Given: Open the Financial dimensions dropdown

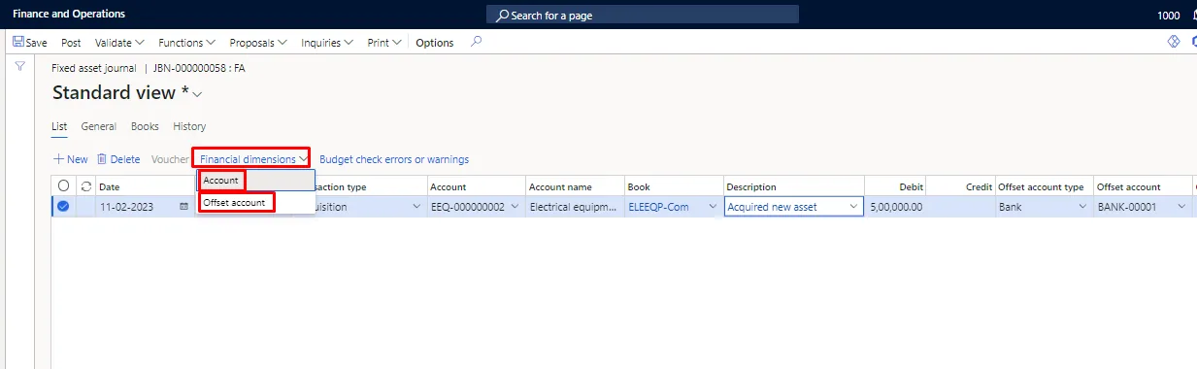Looking at the screenshot, I should click(x=253, y=159).
